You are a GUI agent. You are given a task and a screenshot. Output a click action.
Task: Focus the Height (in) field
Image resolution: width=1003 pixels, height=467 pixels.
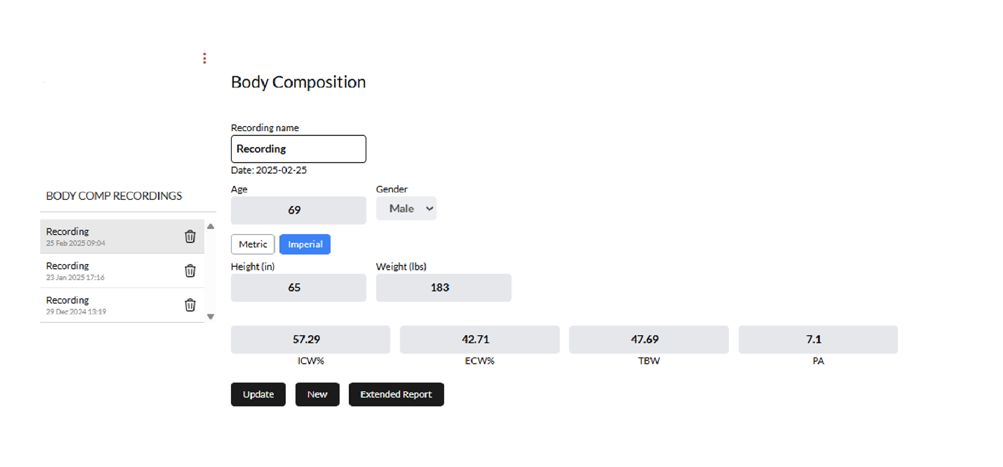(299, 288)
